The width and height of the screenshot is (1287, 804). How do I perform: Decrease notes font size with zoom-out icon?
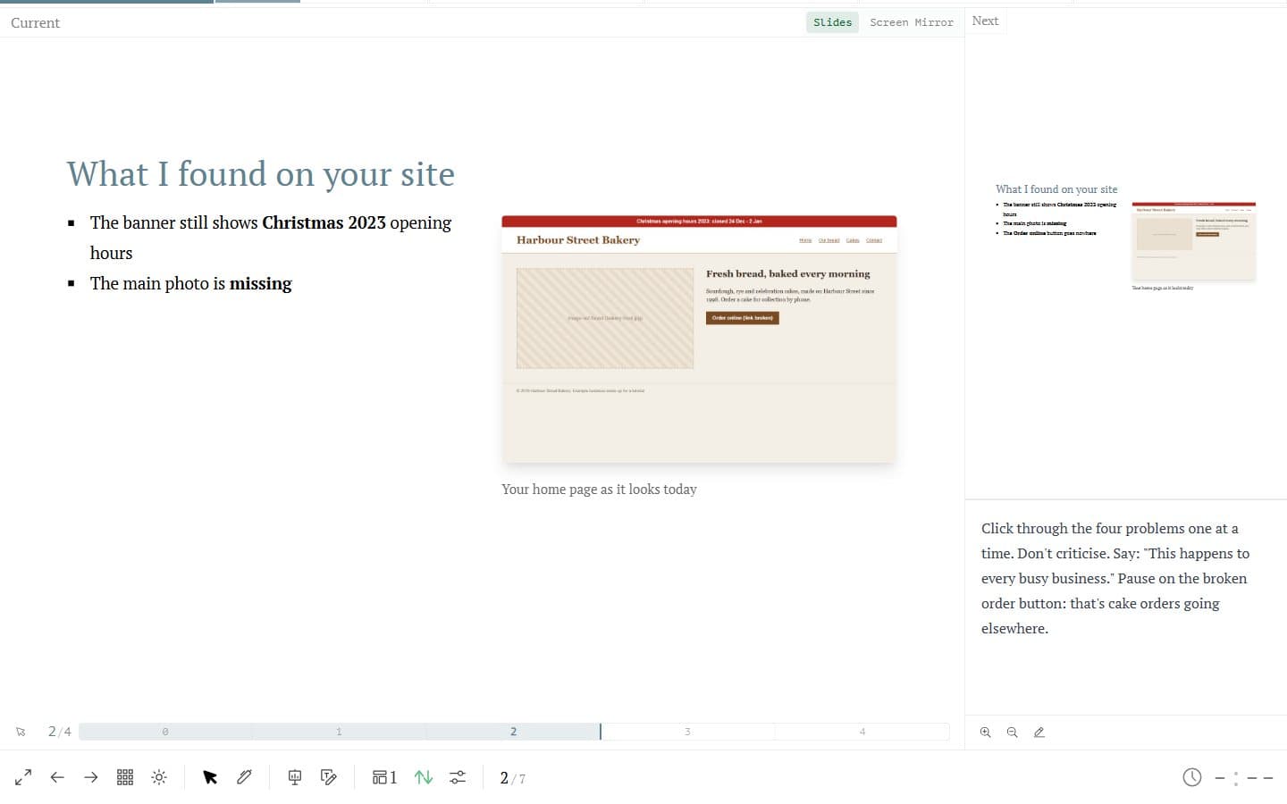pyautogui.click(x=1013, y=732)
